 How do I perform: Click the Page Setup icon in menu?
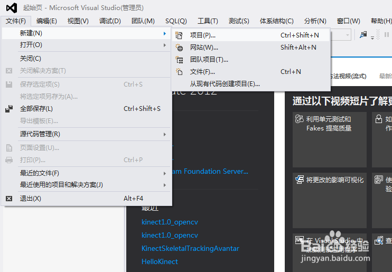[x=9, y=148]
